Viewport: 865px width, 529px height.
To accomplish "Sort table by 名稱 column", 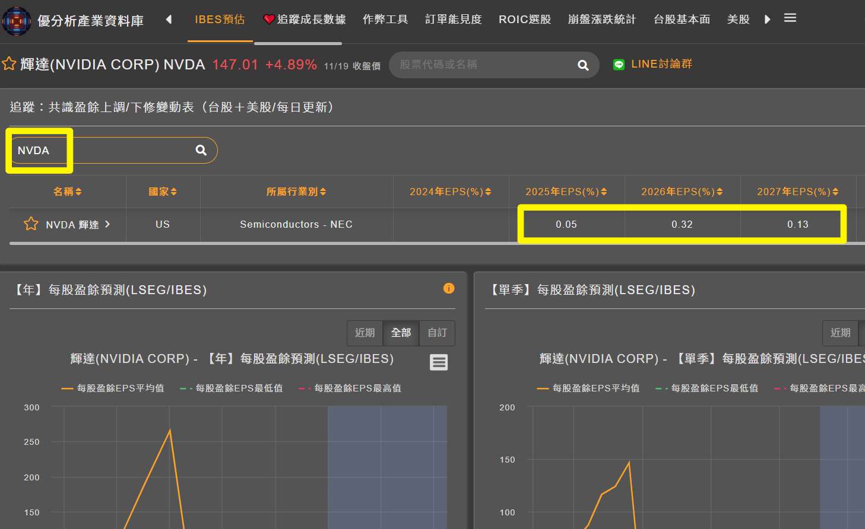I will coord(68,192).
